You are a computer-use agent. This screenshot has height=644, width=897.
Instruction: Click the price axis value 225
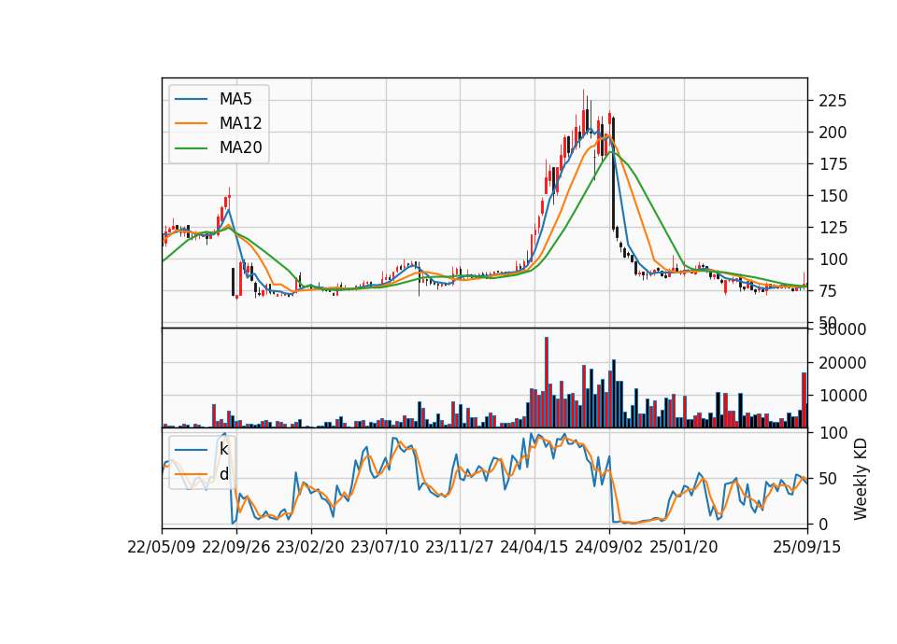833,101
